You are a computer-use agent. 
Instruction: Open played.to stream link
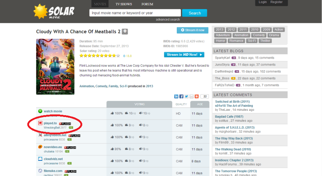[x=50, y=123]
